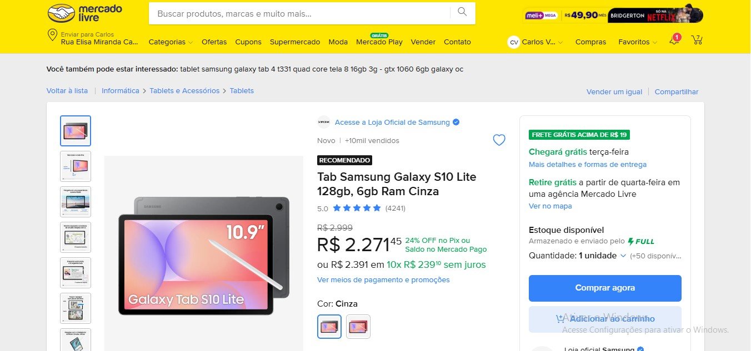Select the second red color variant swatch
The image size is (751, 351).
click(x=358, y=327)
